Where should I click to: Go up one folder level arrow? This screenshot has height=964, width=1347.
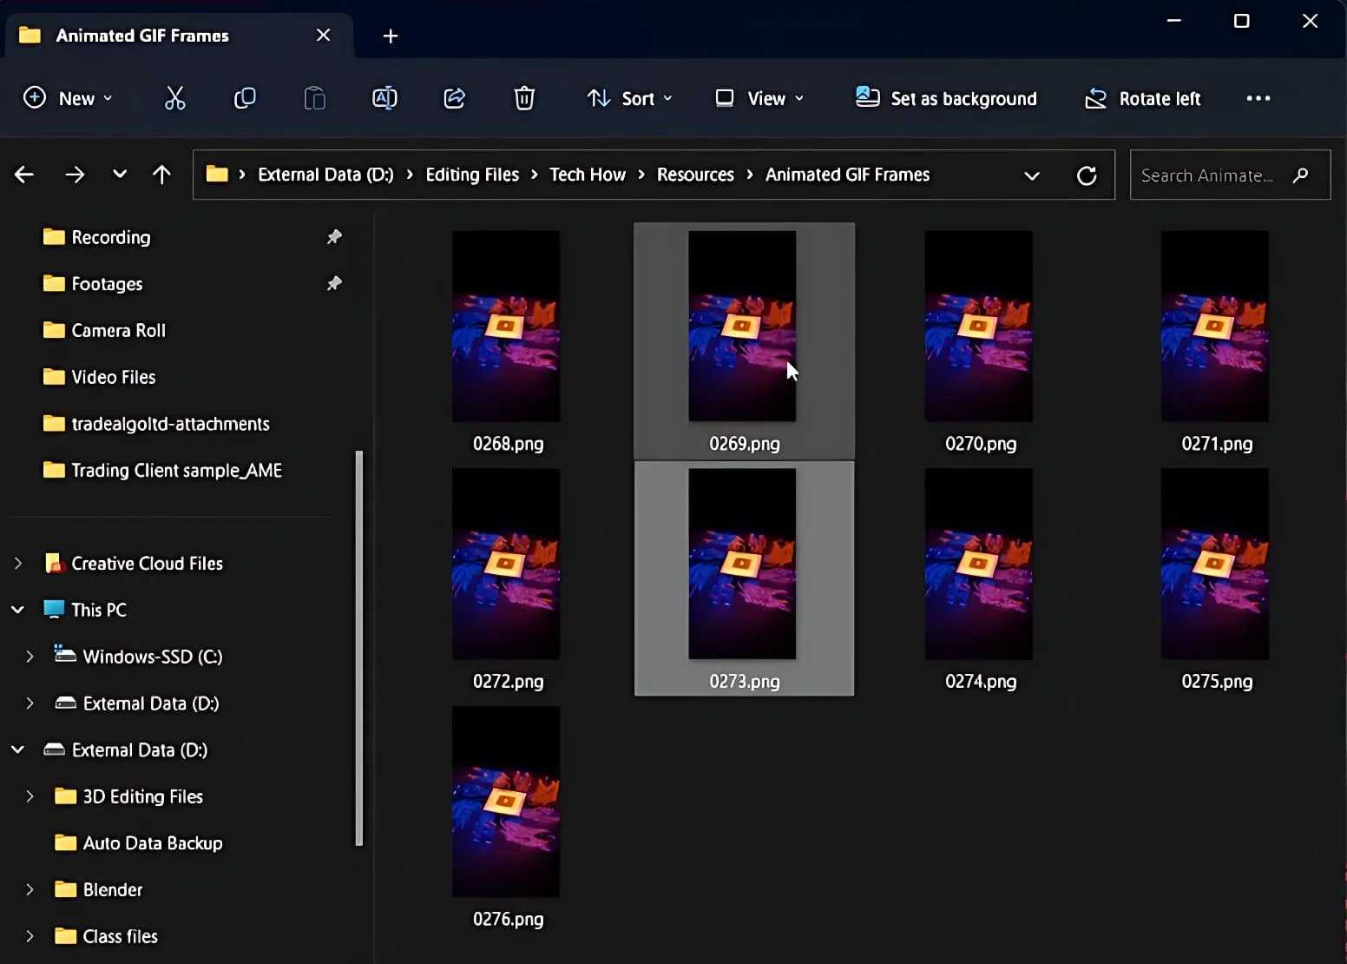pyautogui.click(x=161, y=175)
